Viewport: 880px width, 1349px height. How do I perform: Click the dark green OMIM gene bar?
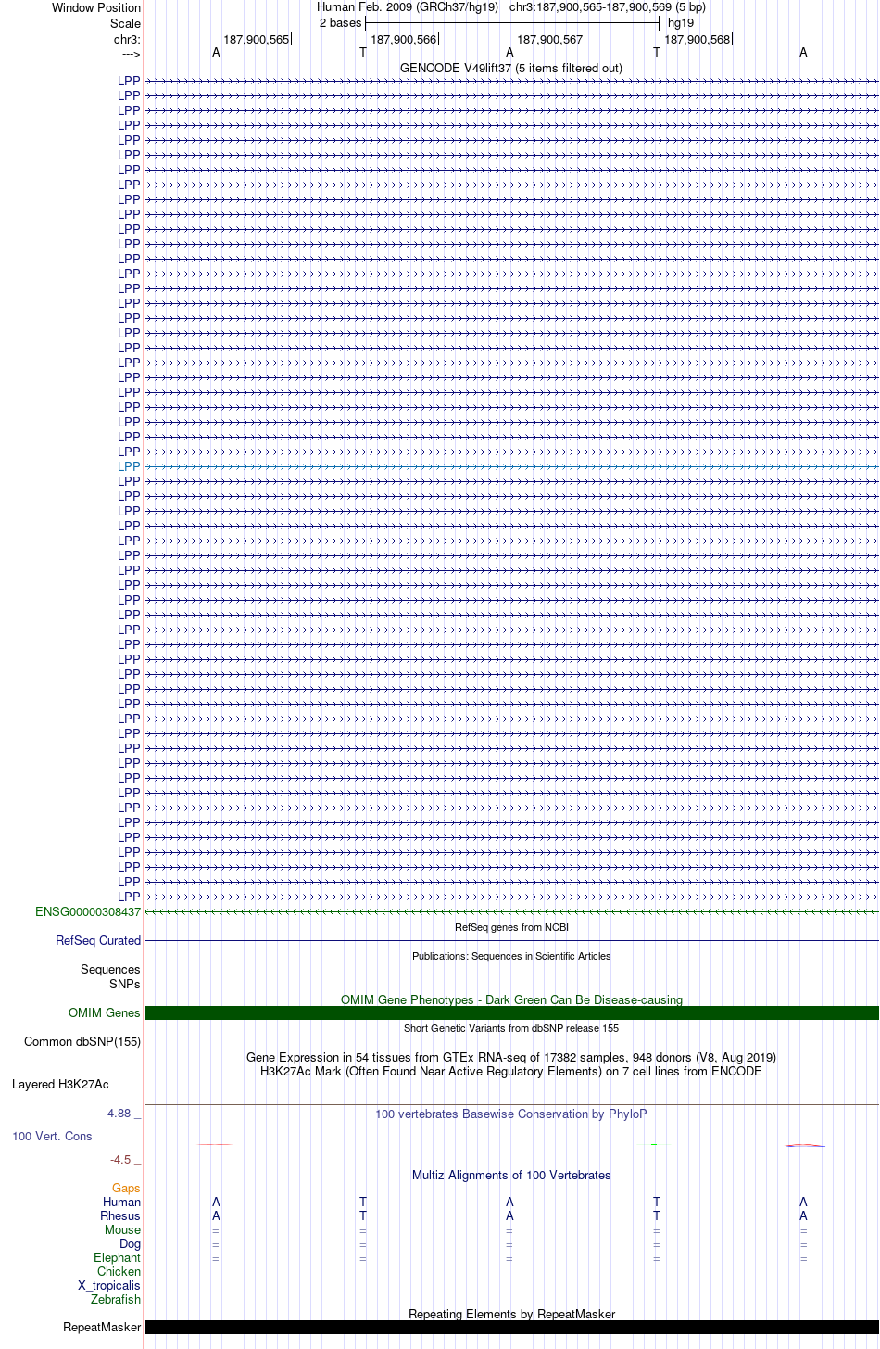coord(511,1012)
